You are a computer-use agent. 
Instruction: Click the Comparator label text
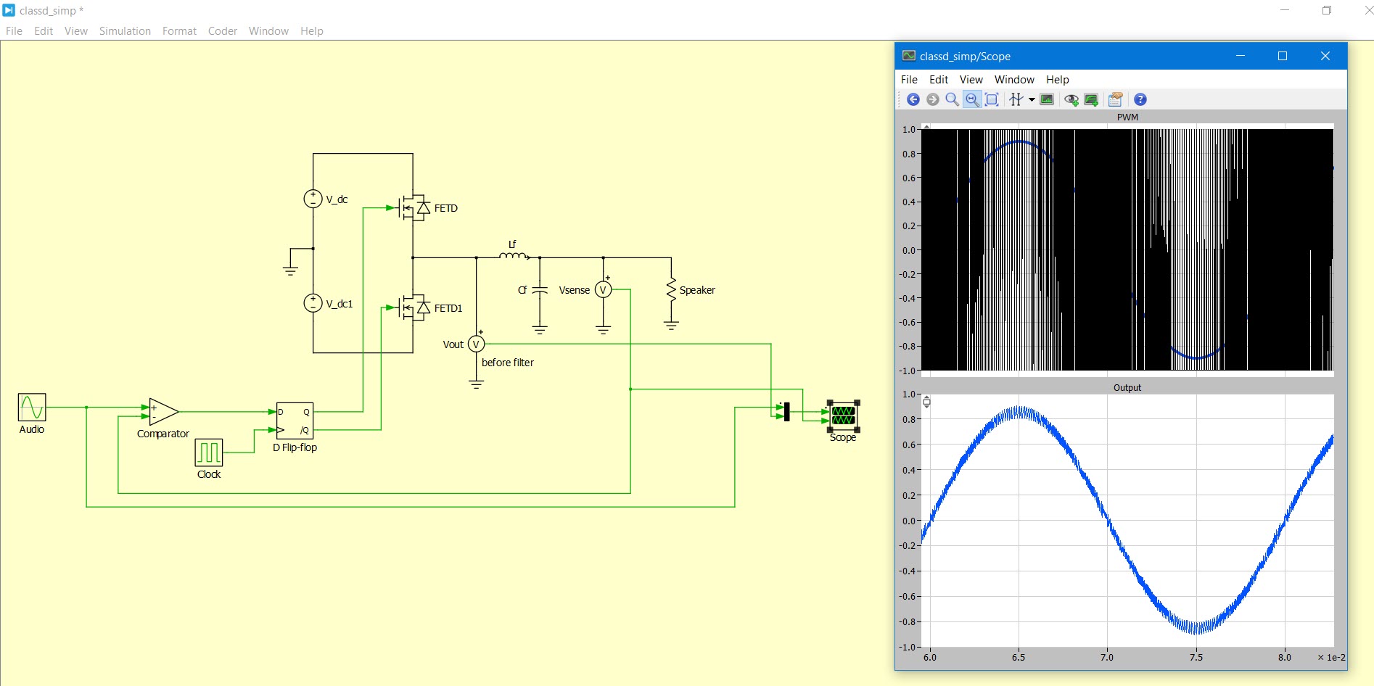[163, 434]
